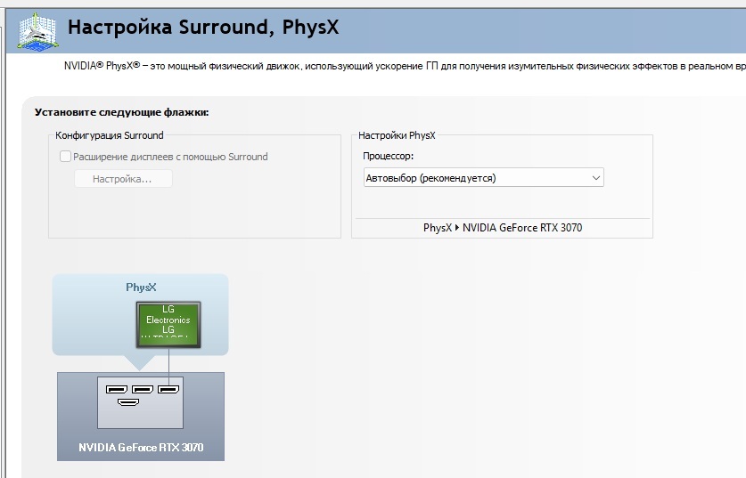The image size is (746, 478).
Task: Click the Surround PhysX header icon
Action: 38,31
